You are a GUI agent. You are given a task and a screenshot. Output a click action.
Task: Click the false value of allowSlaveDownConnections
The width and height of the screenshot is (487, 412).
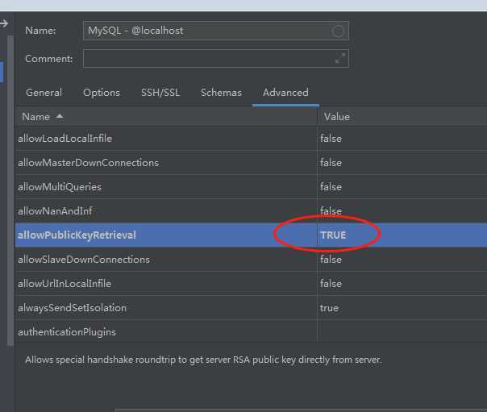[x=331, y=260]
